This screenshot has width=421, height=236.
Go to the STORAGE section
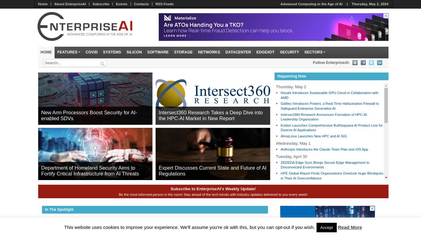(x=183, y=52)
